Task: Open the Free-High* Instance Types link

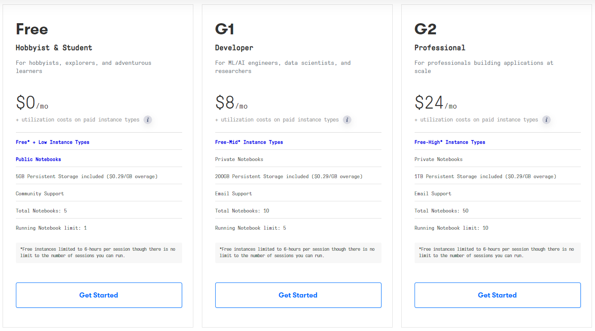Action: coord(450,142)
